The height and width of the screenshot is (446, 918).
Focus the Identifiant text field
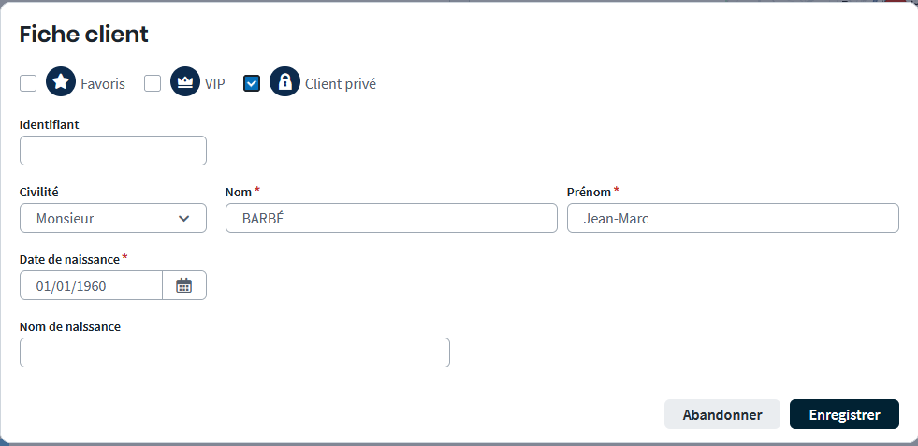coord(112,151)
